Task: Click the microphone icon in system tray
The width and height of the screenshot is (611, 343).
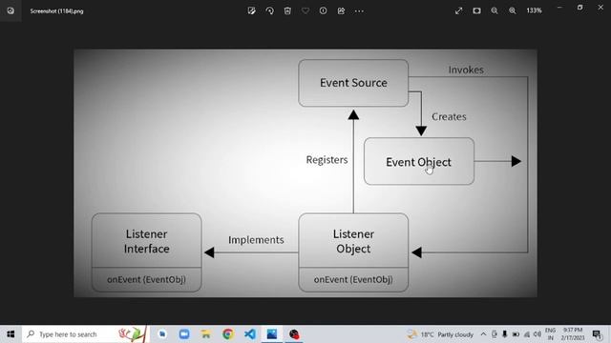Action: [505, 334]
